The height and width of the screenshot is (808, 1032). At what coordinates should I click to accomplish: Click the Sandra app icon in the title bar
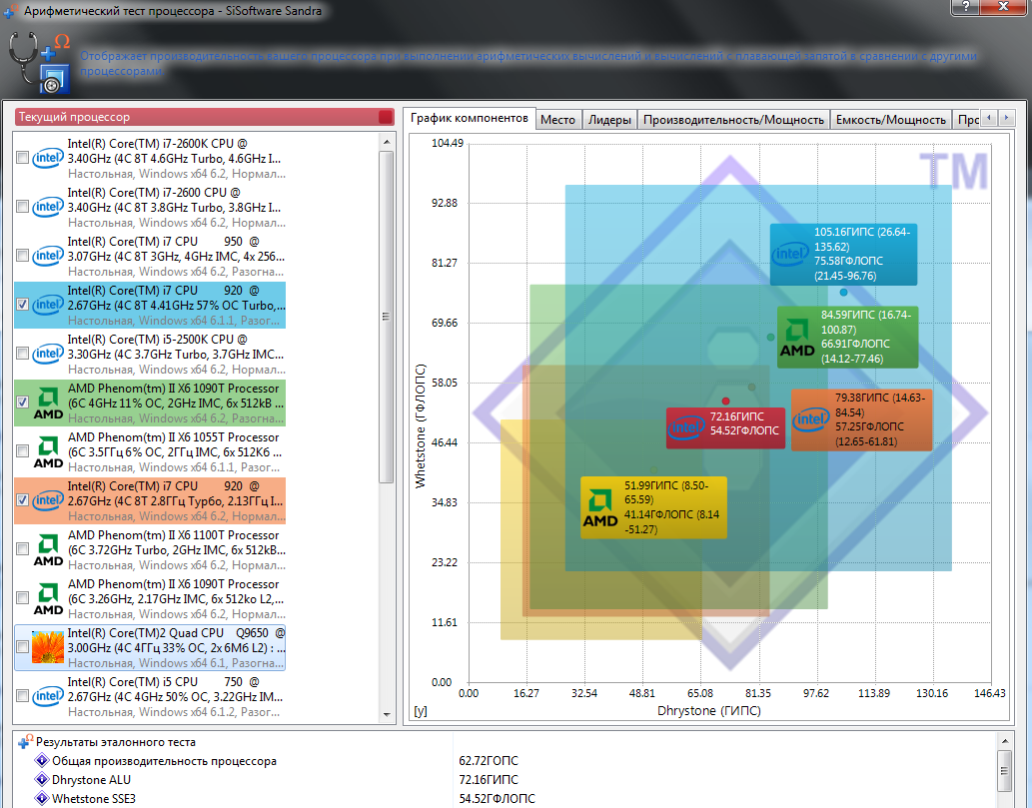[x=11, y=11]
